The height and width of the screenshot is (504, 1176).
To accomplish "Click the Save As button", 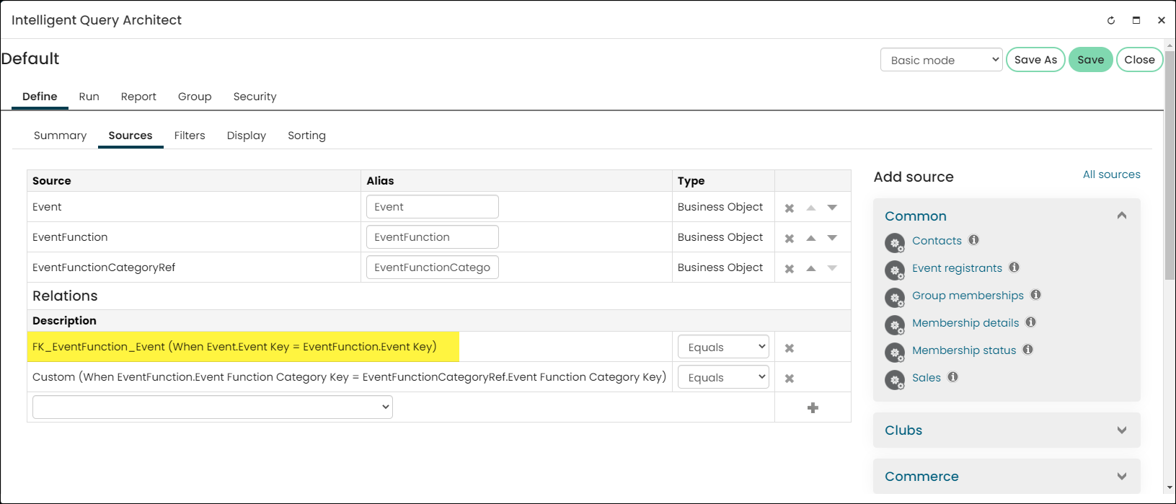I will click(x=1035, y=60).
